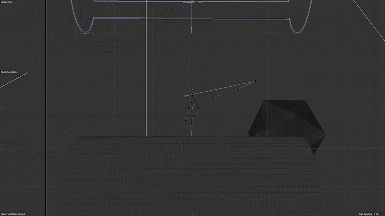Click the RS Camera label
Image resolution: width=385 pixels, height=216 pixels.
click(x=188, y=2)
